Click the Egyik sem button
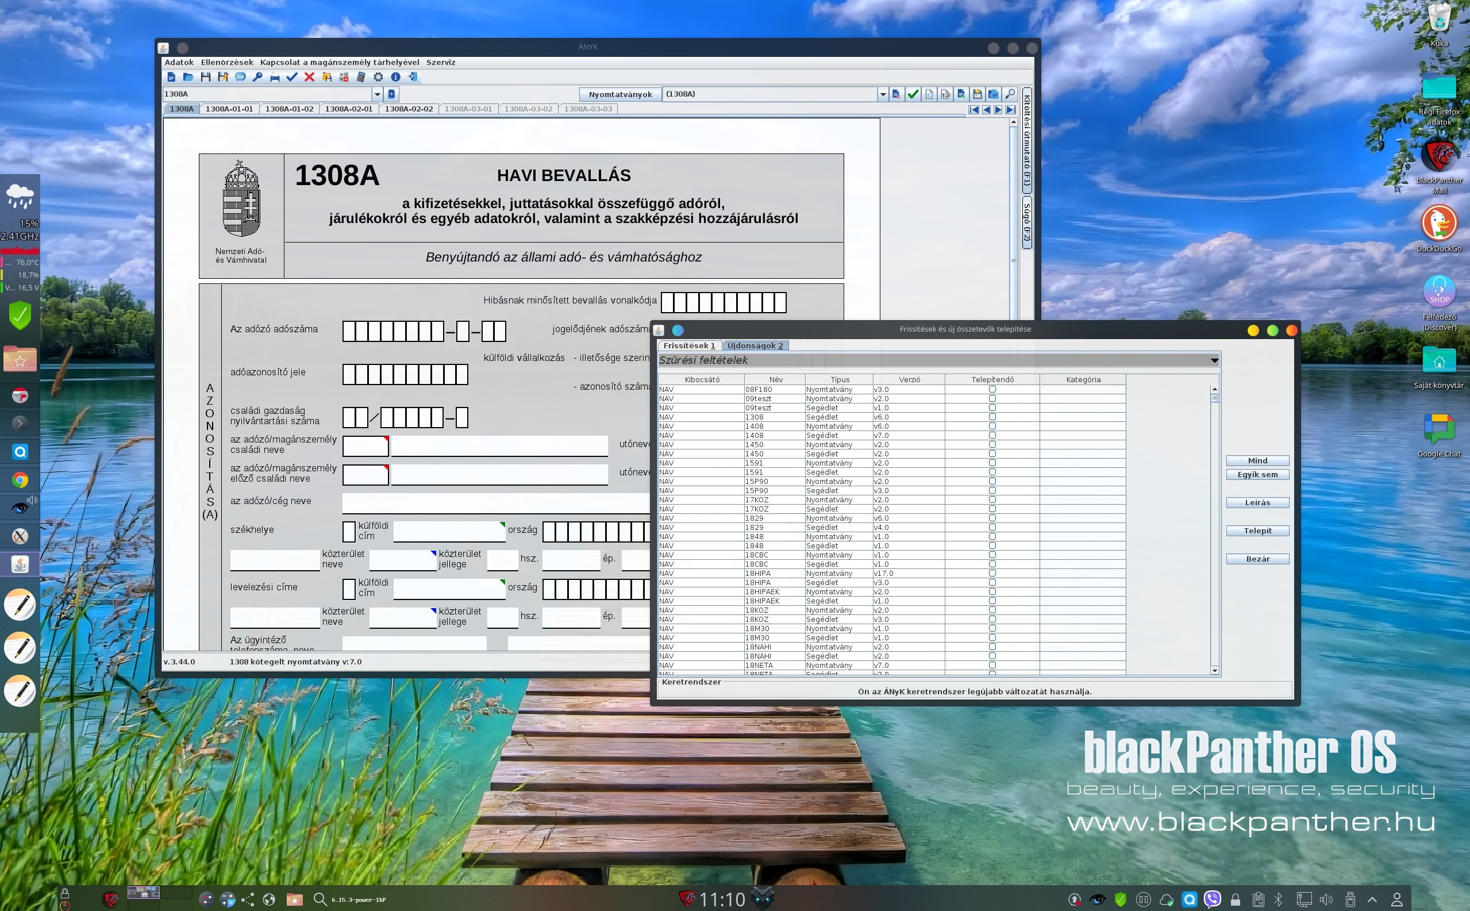Viewport: 1470px width, 911px height. (x=1257, y=475)
